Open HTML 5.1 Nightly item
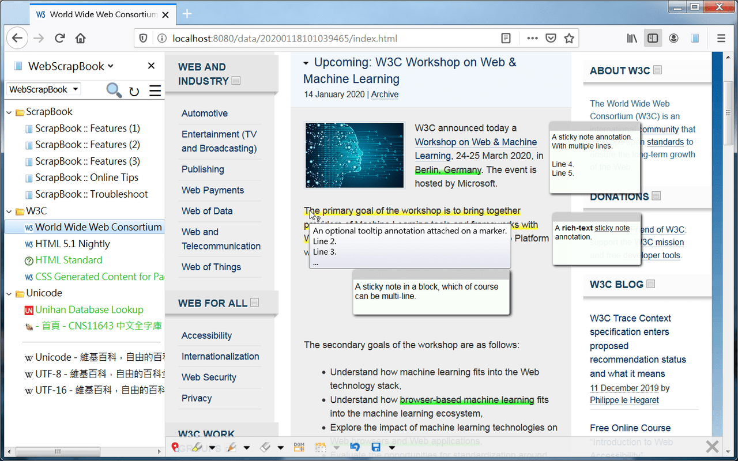 tap(73, 244)
